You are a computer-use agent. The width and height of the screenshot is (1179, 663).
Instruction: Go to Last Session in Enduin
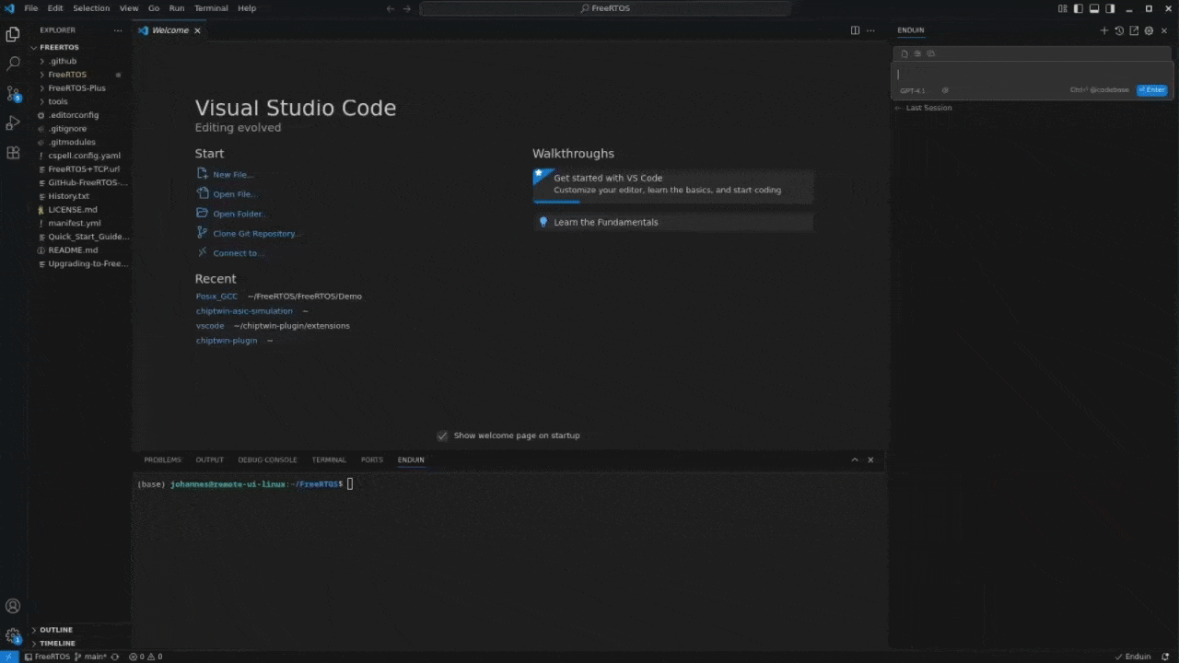(924, 108)
